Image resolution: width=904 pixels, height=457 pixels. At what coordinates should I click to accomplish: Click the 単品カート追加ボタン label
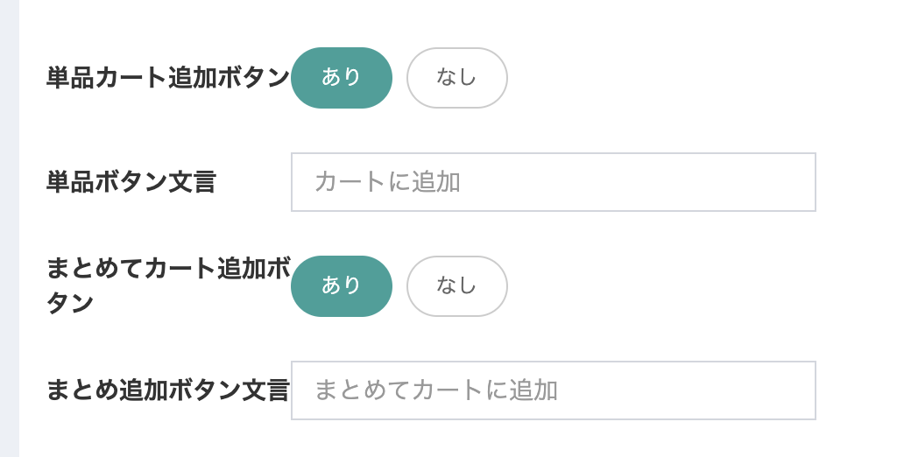168,78
